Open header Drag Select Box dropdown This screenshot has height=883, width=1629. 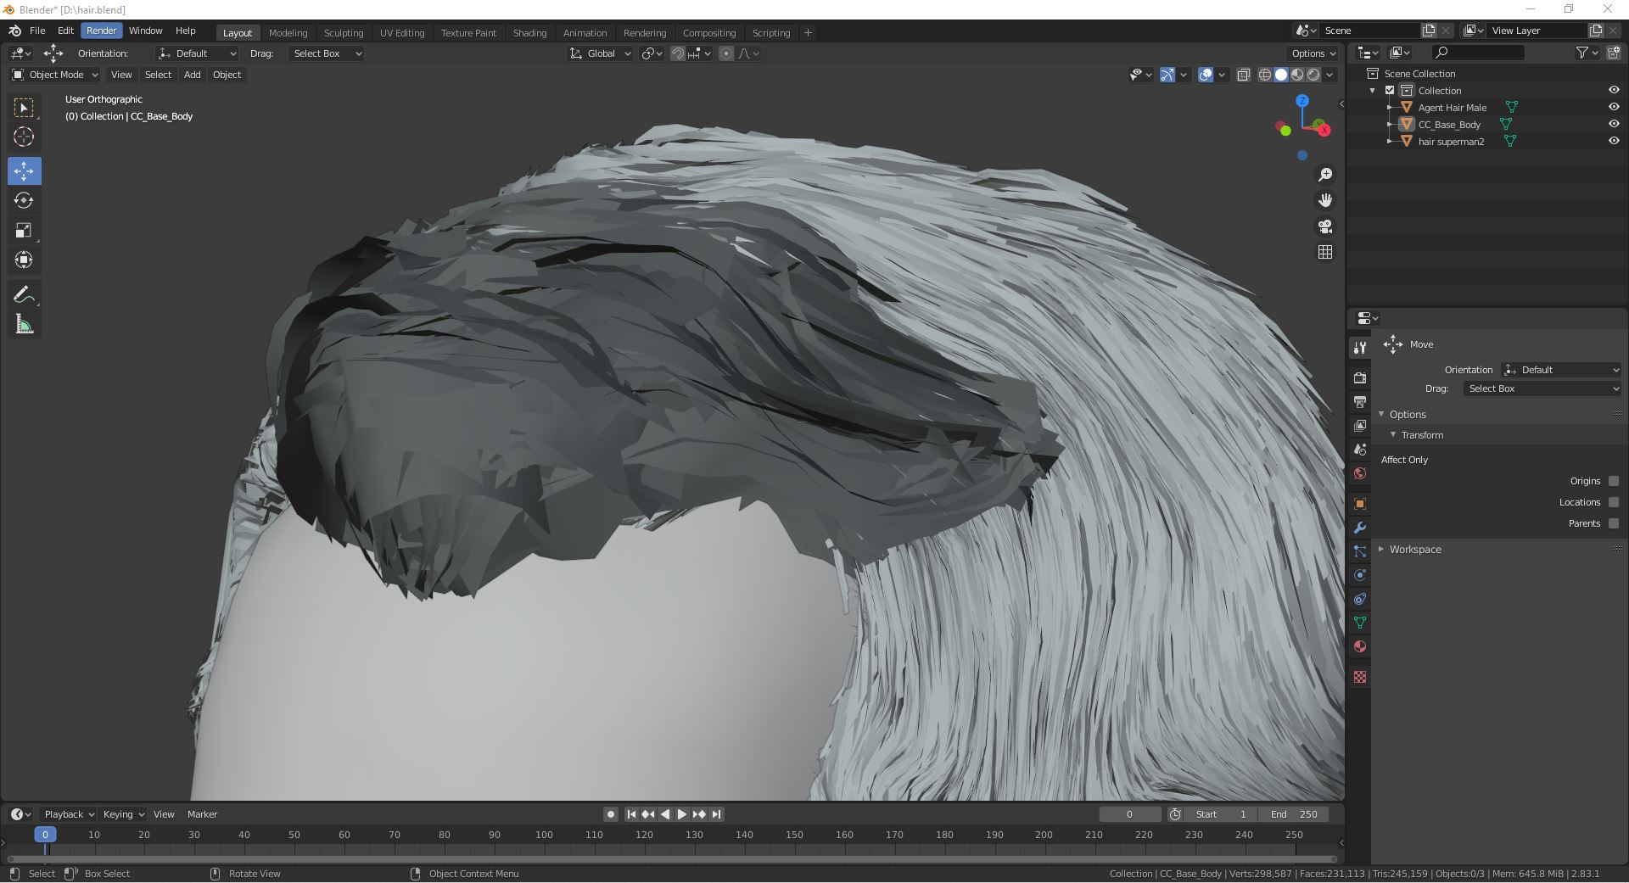point(326,53)
